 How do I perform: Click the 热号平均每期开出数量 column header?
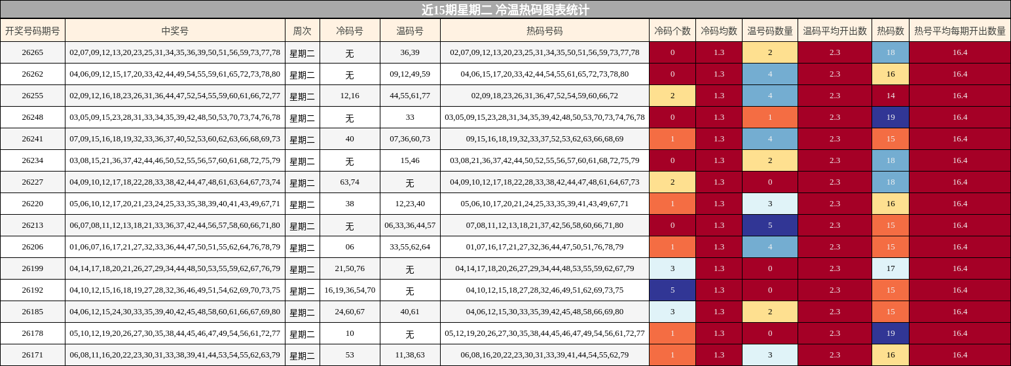960,31
